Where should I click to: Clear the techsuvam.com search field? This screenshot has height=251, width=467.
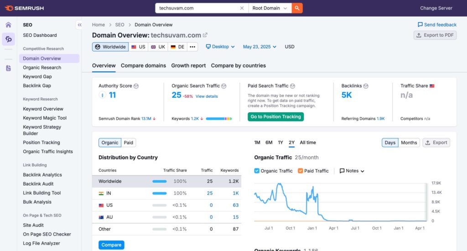point(242,8)
